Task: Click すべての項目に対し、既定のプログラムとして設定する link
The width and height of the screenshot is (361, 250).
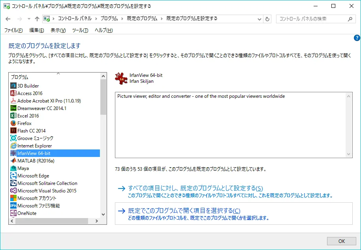Action: (196, 188)
